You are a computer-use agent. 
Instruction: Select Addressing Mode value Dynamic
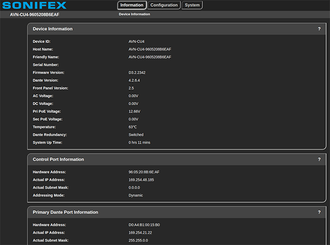[135, 195]
